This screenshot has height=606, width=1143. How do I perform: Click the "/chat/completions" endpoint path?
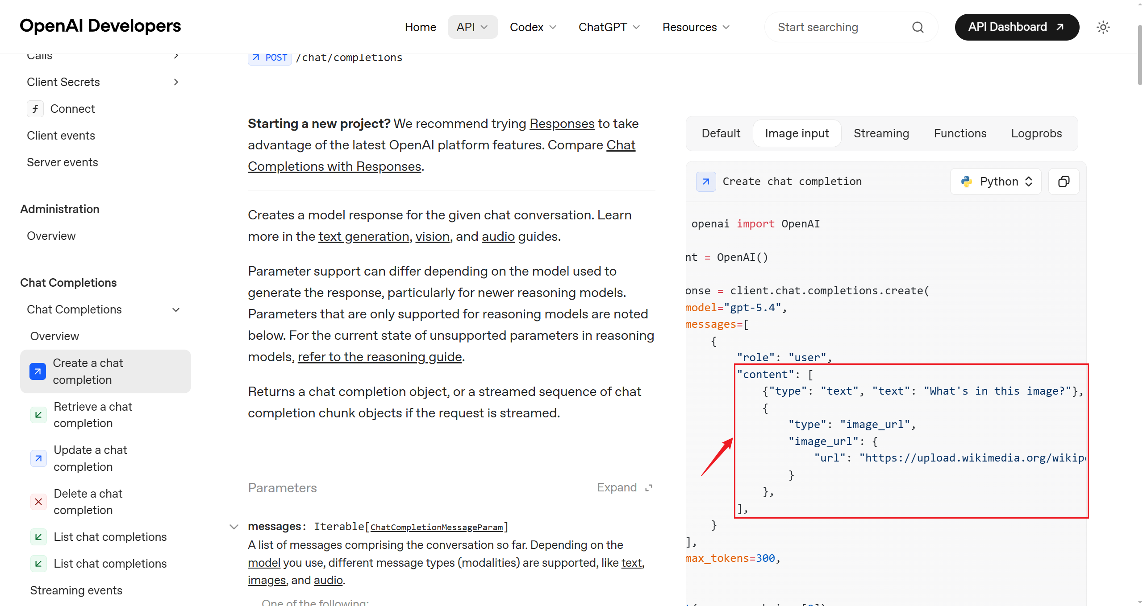[349, 58]
